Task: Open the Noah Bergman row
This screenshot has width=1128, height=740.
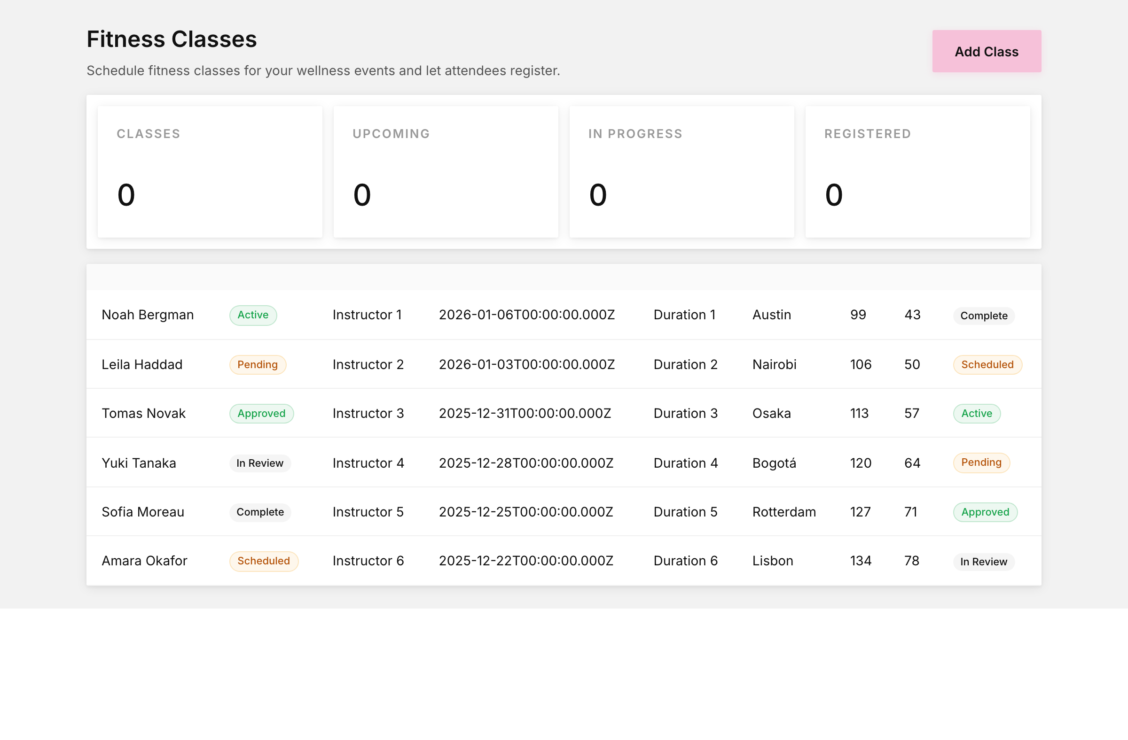Action: point(564,315)
